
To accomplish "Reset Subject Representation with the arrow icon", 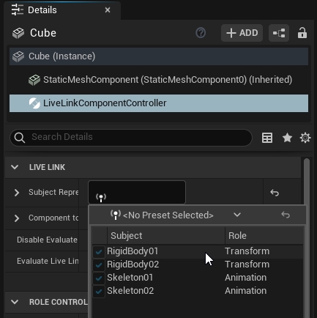I will [x=275, y=193].
